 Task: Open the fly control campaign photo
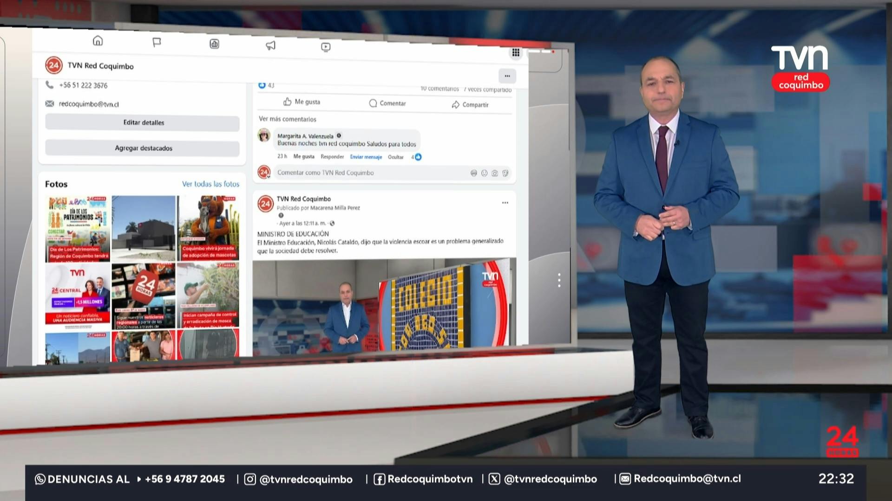click(x=209, y=295)
